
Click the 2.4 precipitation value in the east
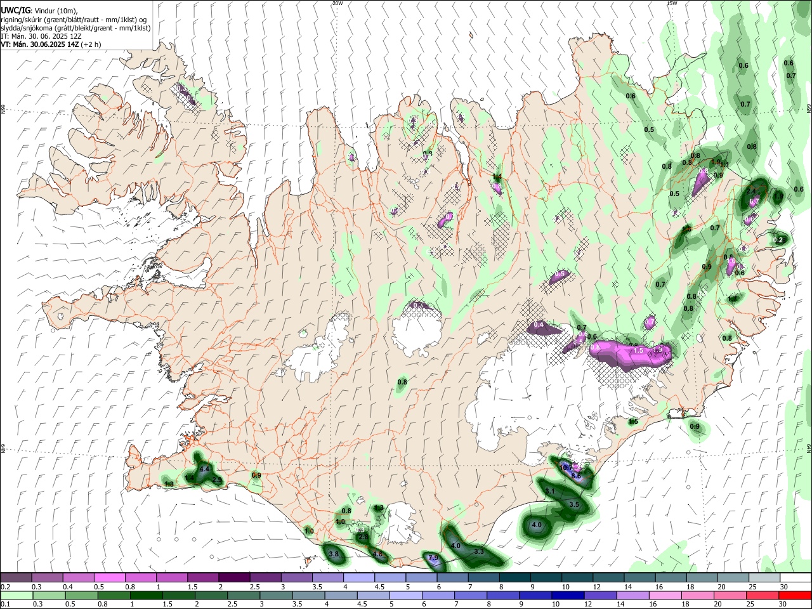coord(751,190)
